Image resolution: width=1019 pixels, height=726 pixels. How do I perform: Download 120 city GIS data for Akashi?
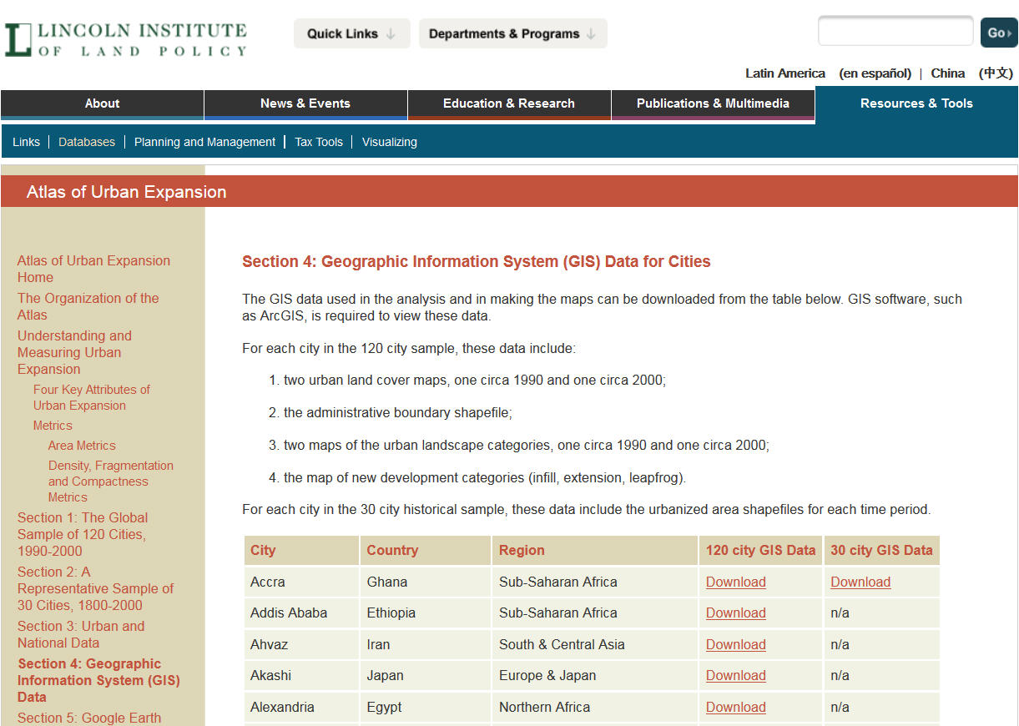[735, 675]
